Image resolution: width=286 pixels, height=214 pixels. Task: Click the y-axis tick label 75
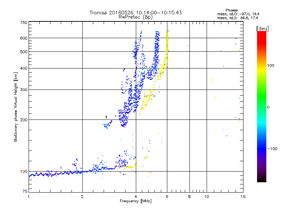[25, 191]
